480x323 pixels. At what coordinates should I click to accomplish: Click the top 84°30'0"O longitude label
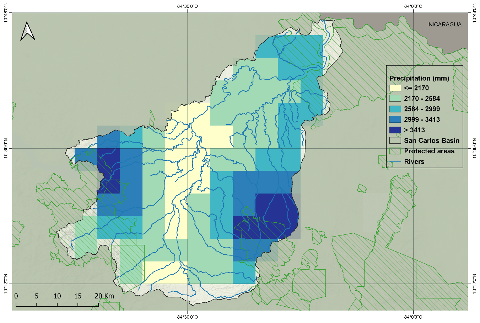[187, 6]
